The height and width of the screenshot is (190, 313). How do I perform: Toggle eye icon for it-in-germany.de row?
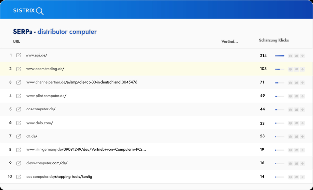pyautogui.click(x=290, y=150)
